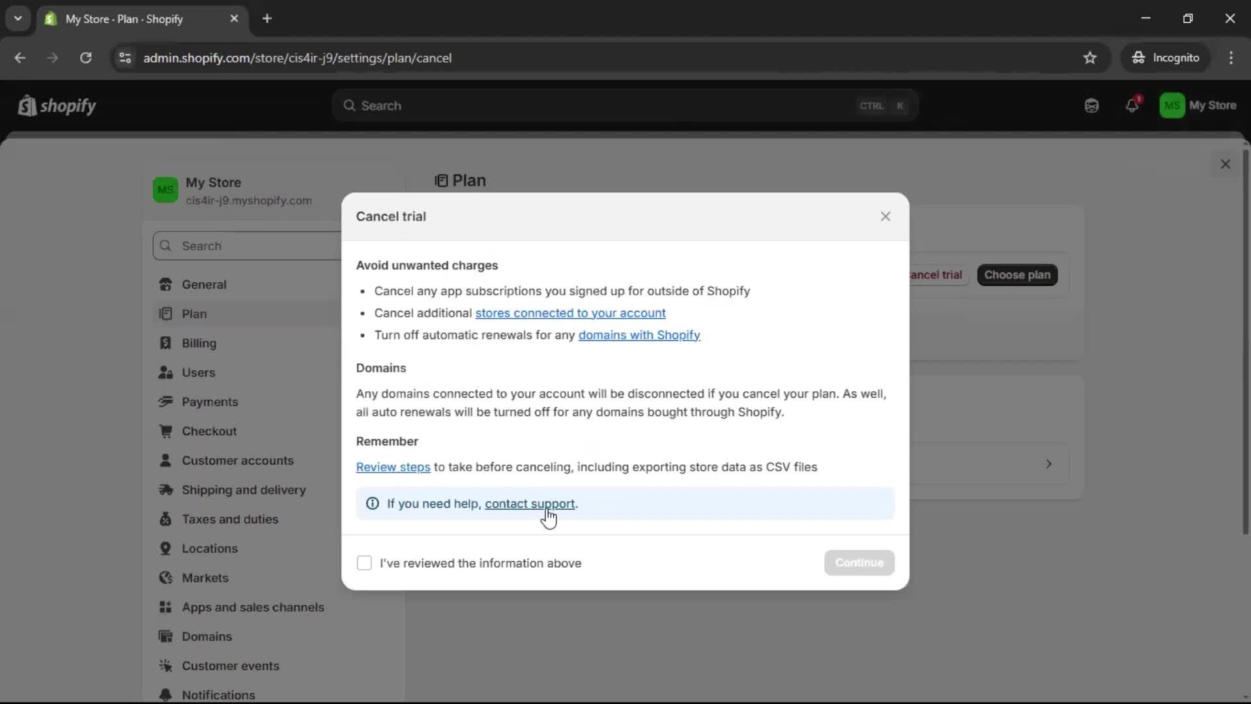This screenshot has width=1251, height=704.
Task: Click the MS avatar in top bar
Action: click(x=1172, y=106)
